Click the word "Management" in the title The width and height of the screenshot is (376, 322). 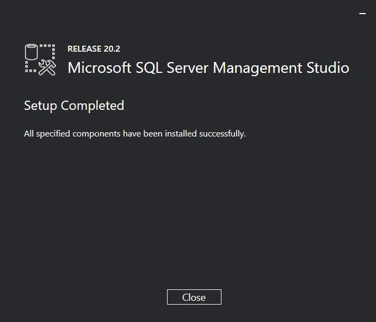257,68
